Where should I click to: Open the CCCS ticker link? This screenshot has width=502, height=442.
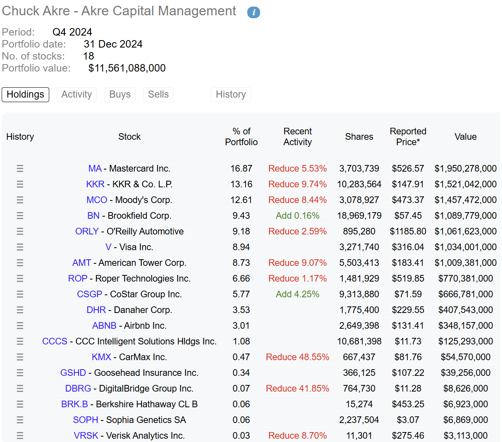pyautogui.click(x=55, y=341)
